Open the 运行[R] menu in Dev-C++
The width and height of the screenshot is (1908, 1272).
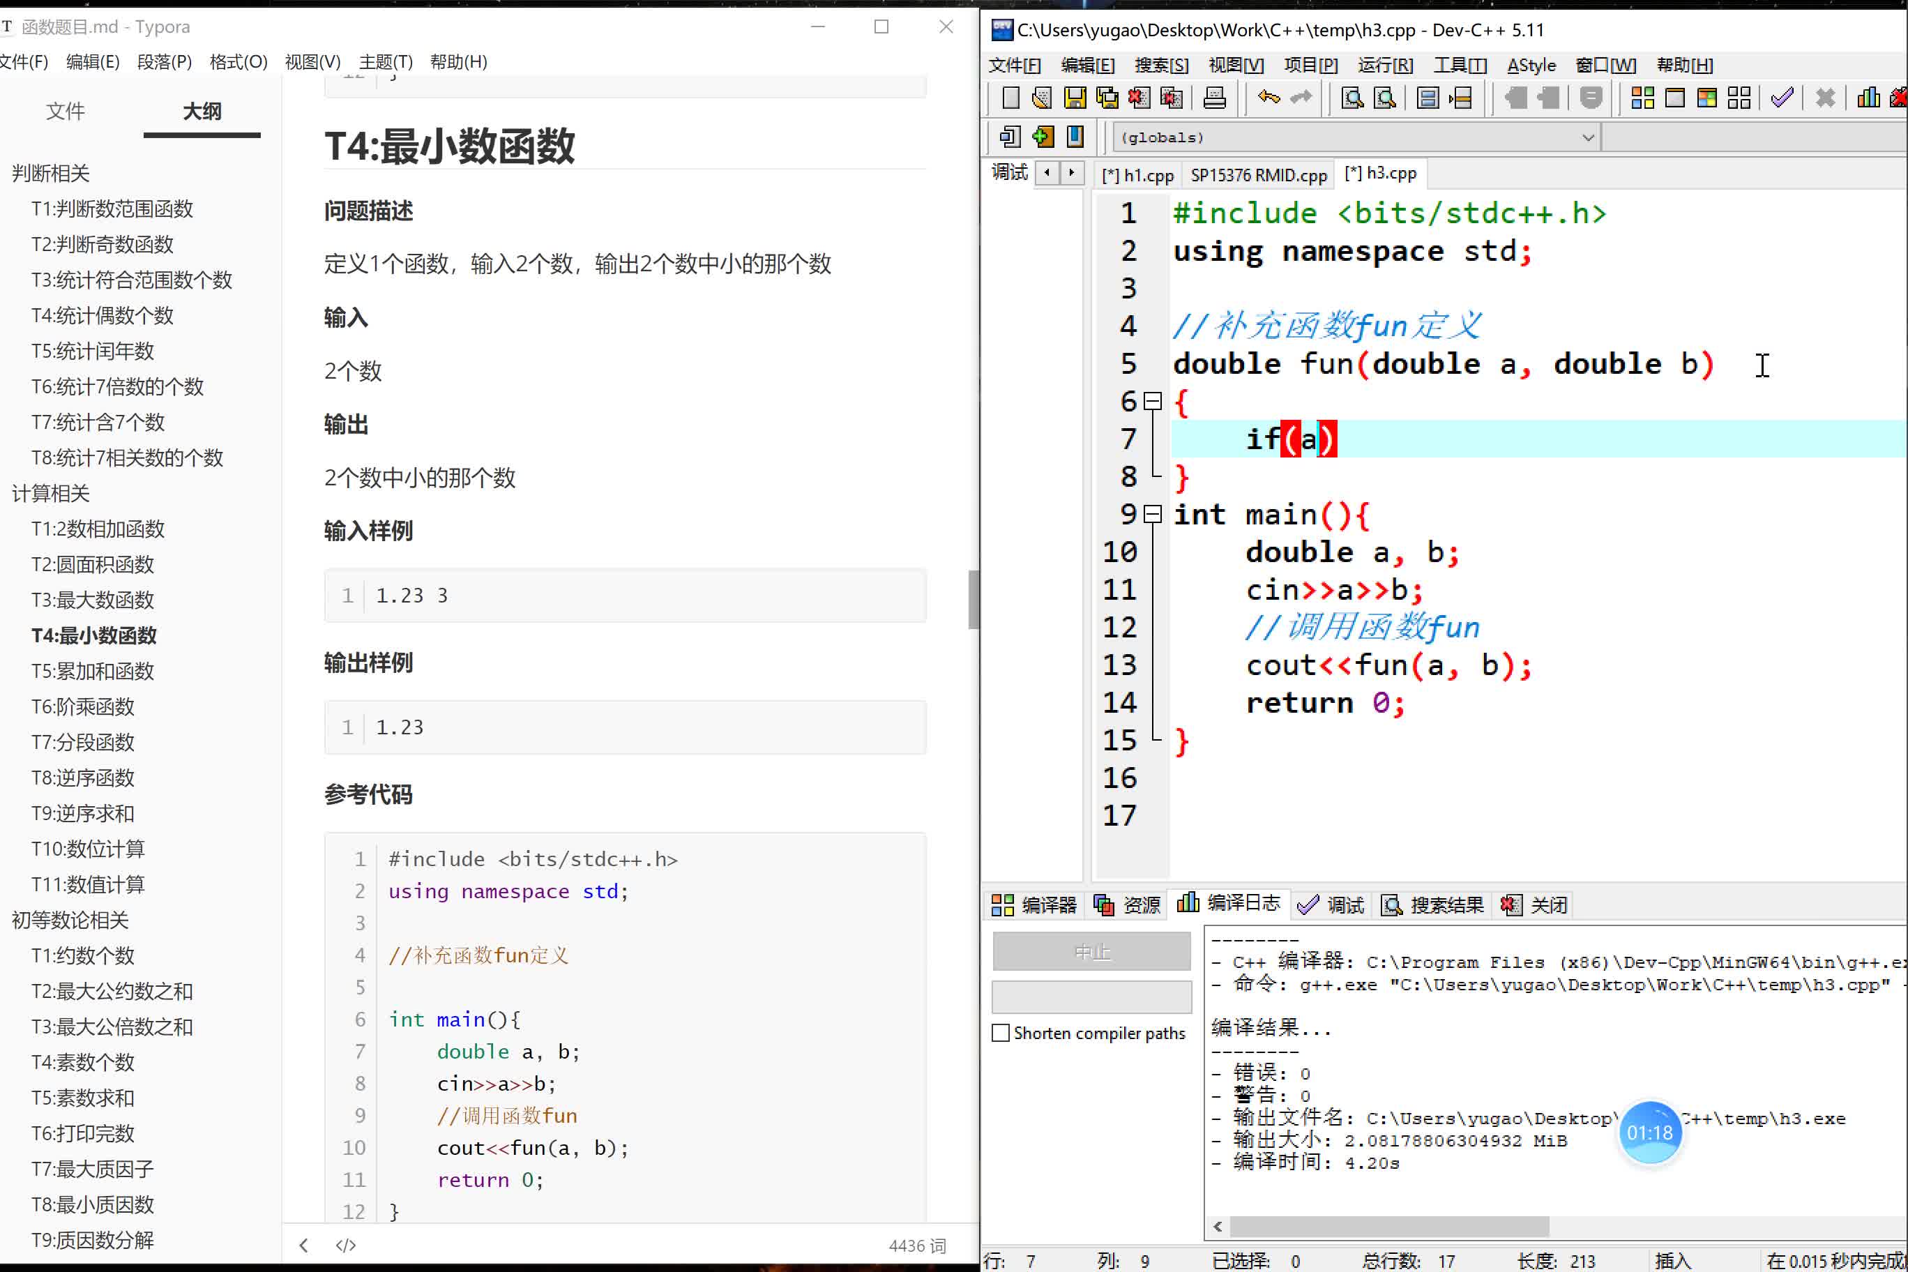coord(1385,65)
